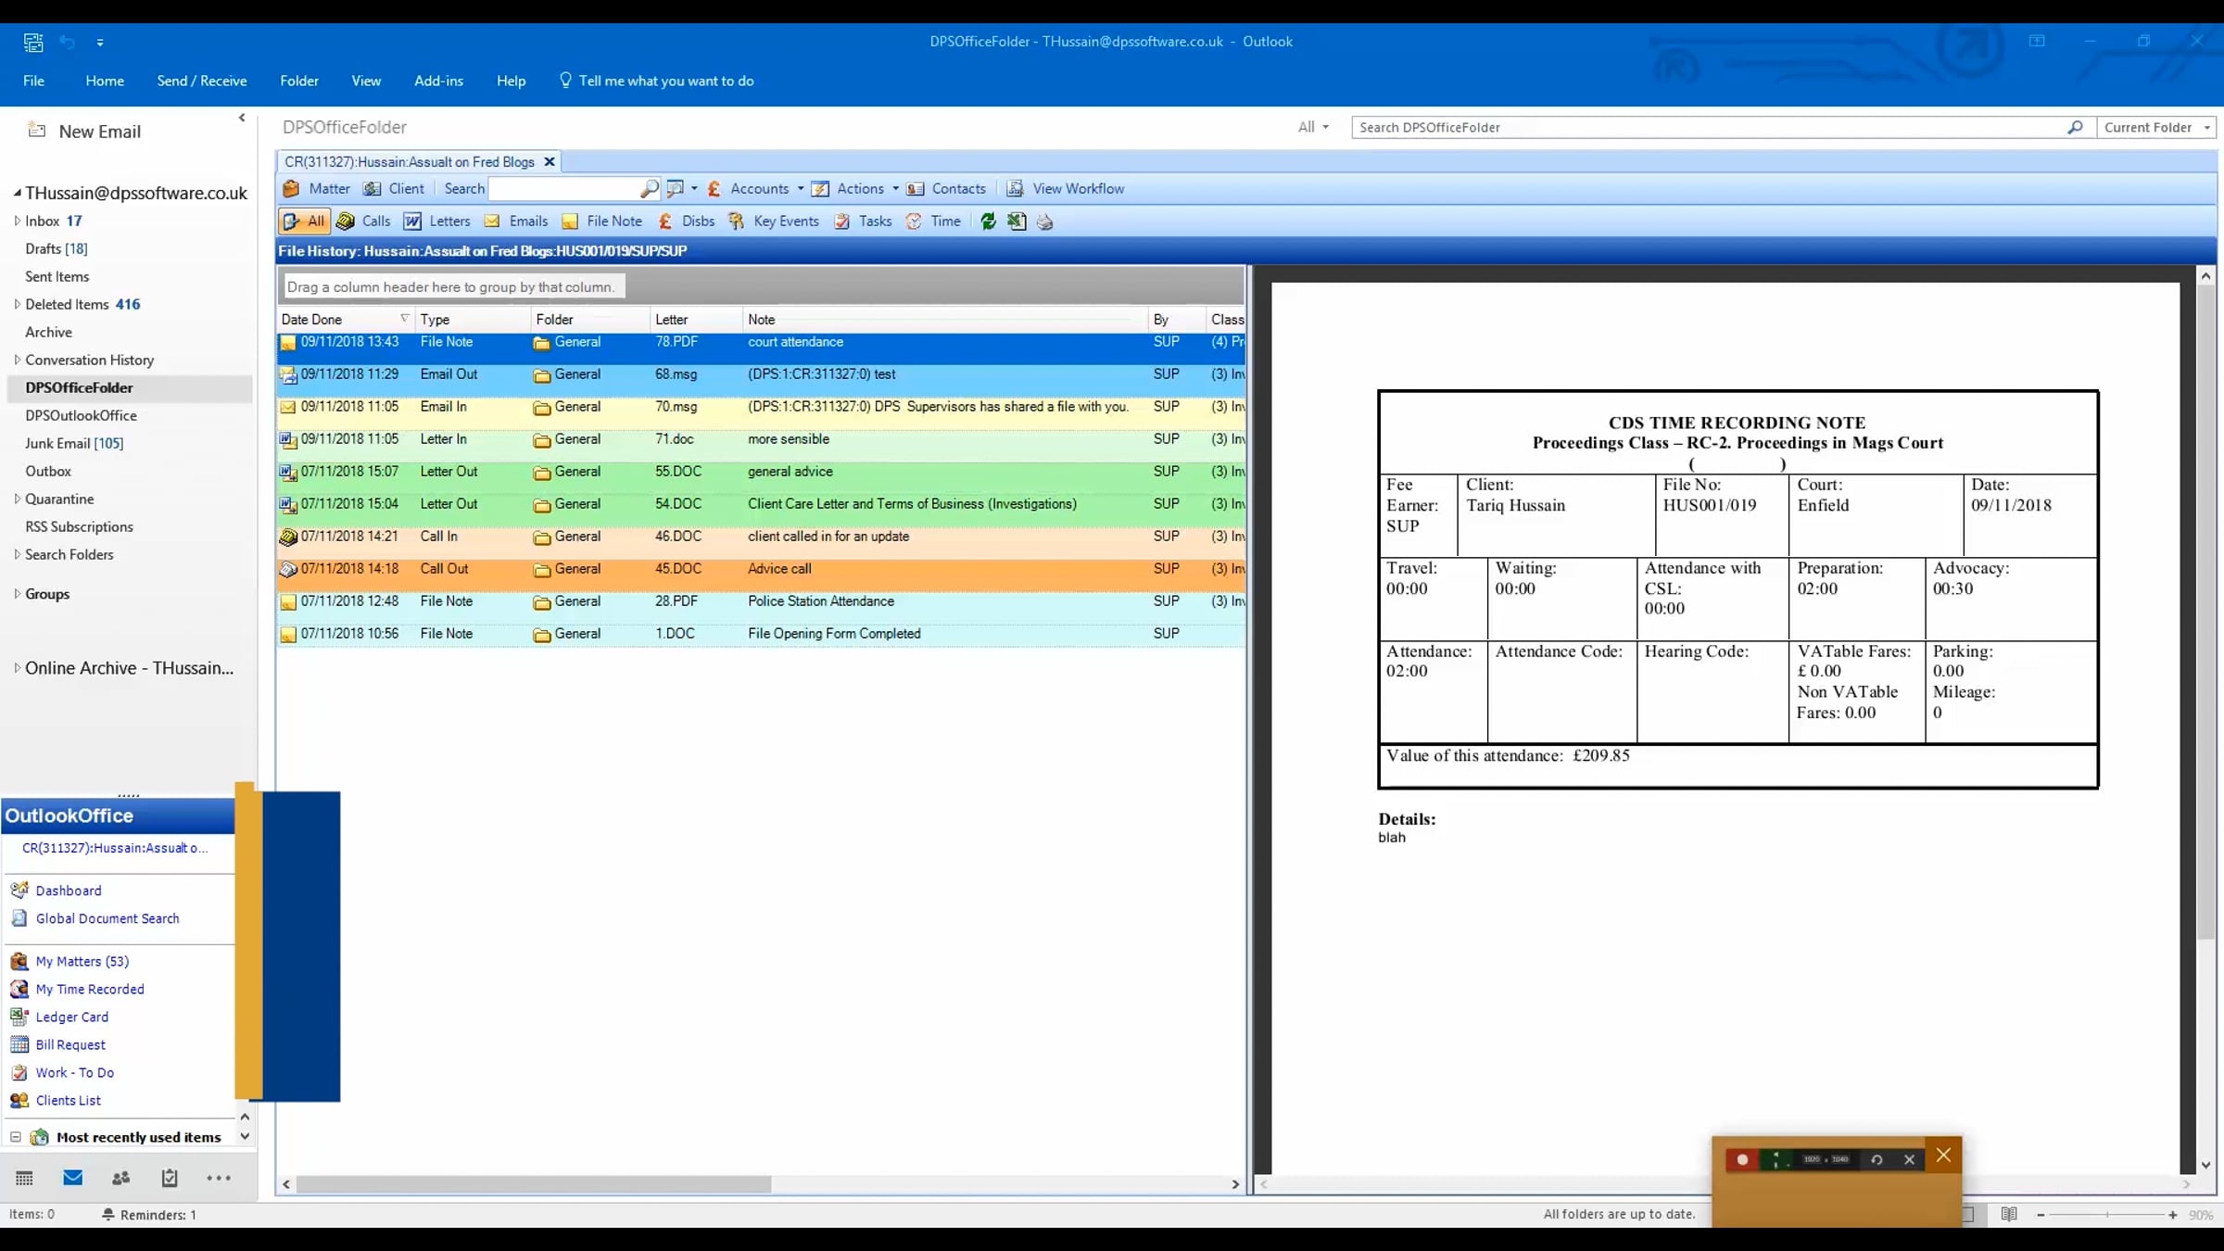Expand the Deleted Items folder
The image size is (2224, 1251).
(17, 304)
